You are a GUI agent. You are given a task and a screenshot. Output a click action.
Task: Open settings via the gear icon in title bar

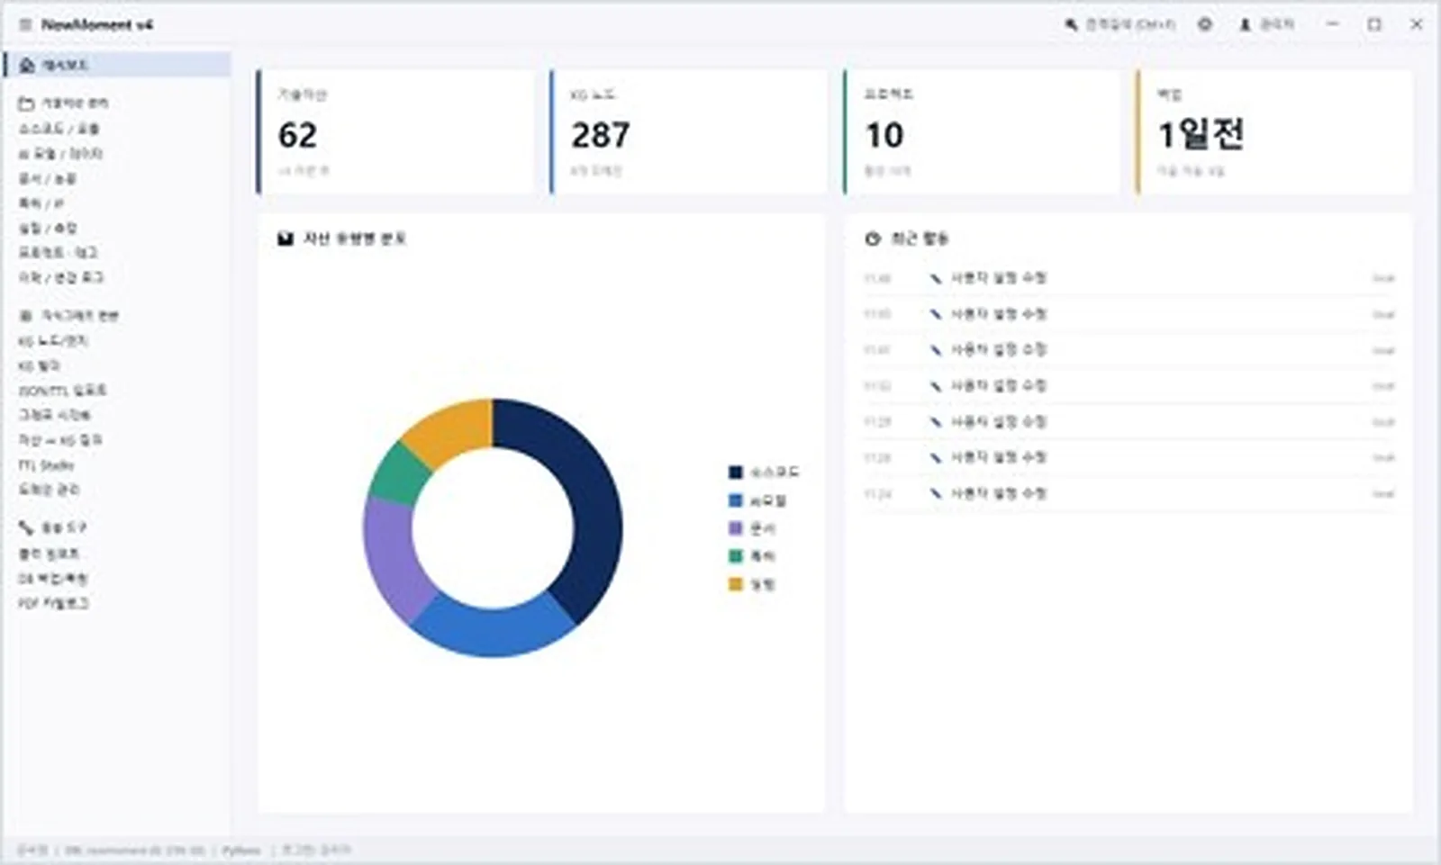(1205, 25)
